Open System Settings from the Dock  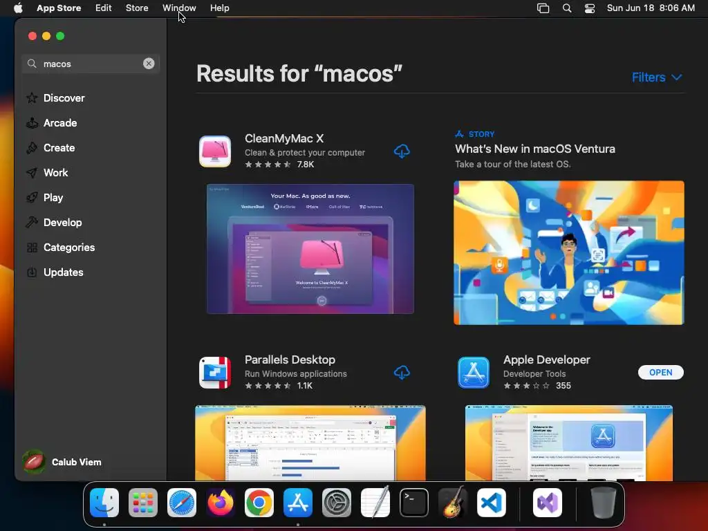coord(337,503)
